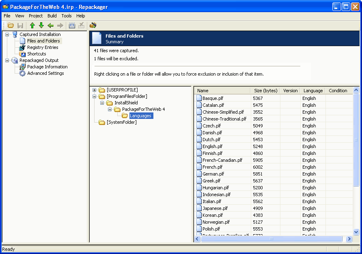Select the German.plf file row

tap(213, 174)
